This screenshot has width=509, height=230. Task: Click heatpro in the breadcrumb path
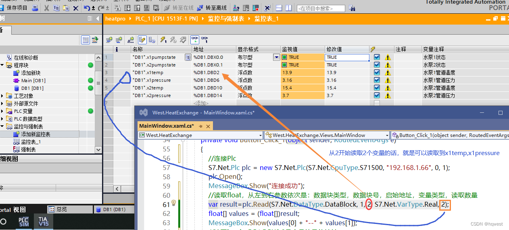[x=115, y=19]
